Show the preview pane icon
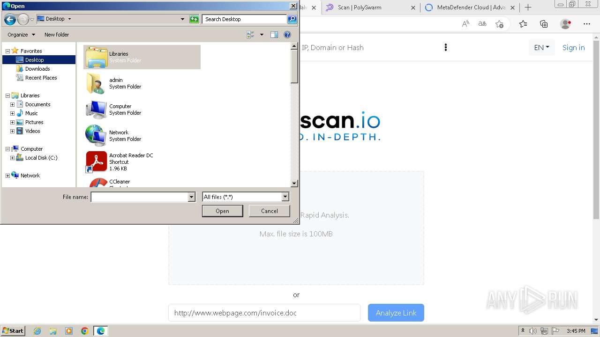 [274, 35]
